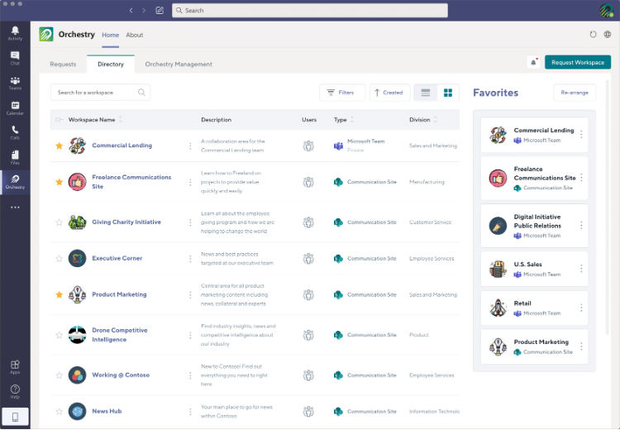620x430 pixels.
Task: Sort by Workspace Name column arrows
Action: pyautogui.click(x=121, y=119)
